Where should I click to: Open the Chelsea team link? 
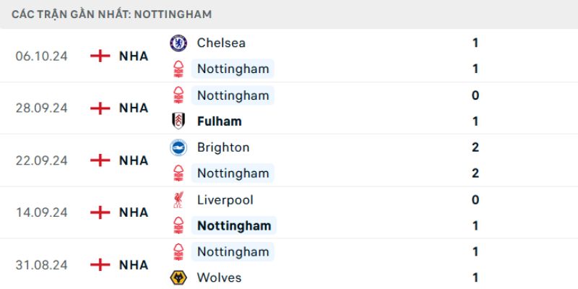pyautogui.click(x=220, y=43)
